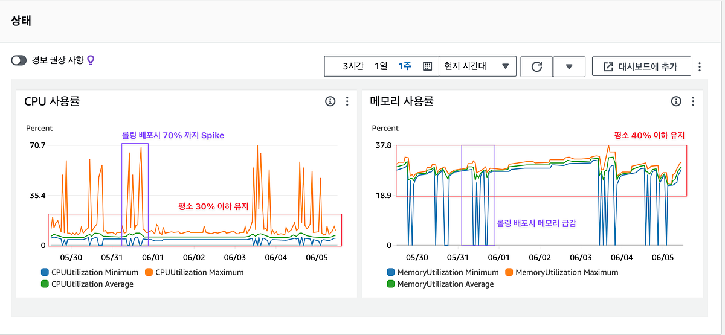The width and height of the screenshot is (725, 335).
Task: Click the info icon on CPU 사용률 widget
Action: [x=330, y=101]
